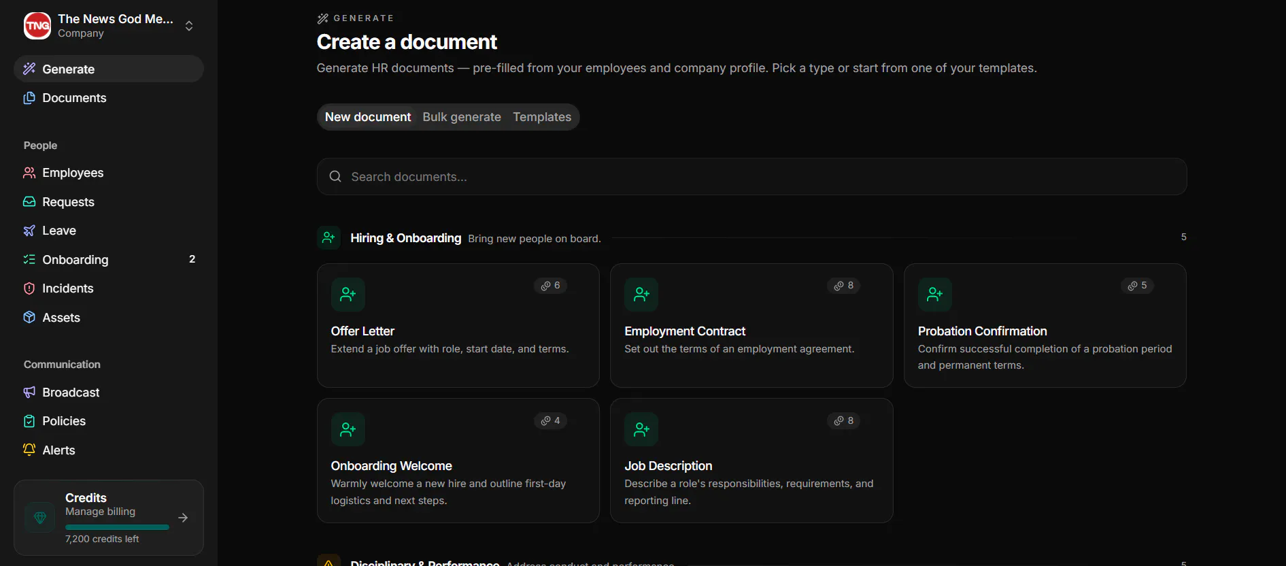Open the Offer Letter card title

pyautogui.click(x=362, y=331)
